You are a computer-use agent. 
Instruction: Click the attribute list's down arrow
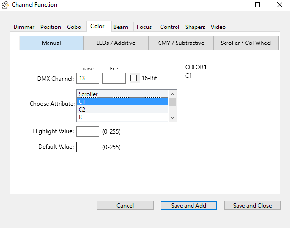[x=172, y=117]
